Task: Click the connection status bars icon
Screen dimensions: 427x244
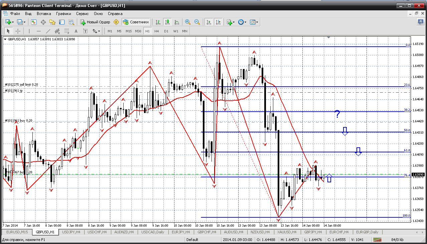Action: [378, 240]
